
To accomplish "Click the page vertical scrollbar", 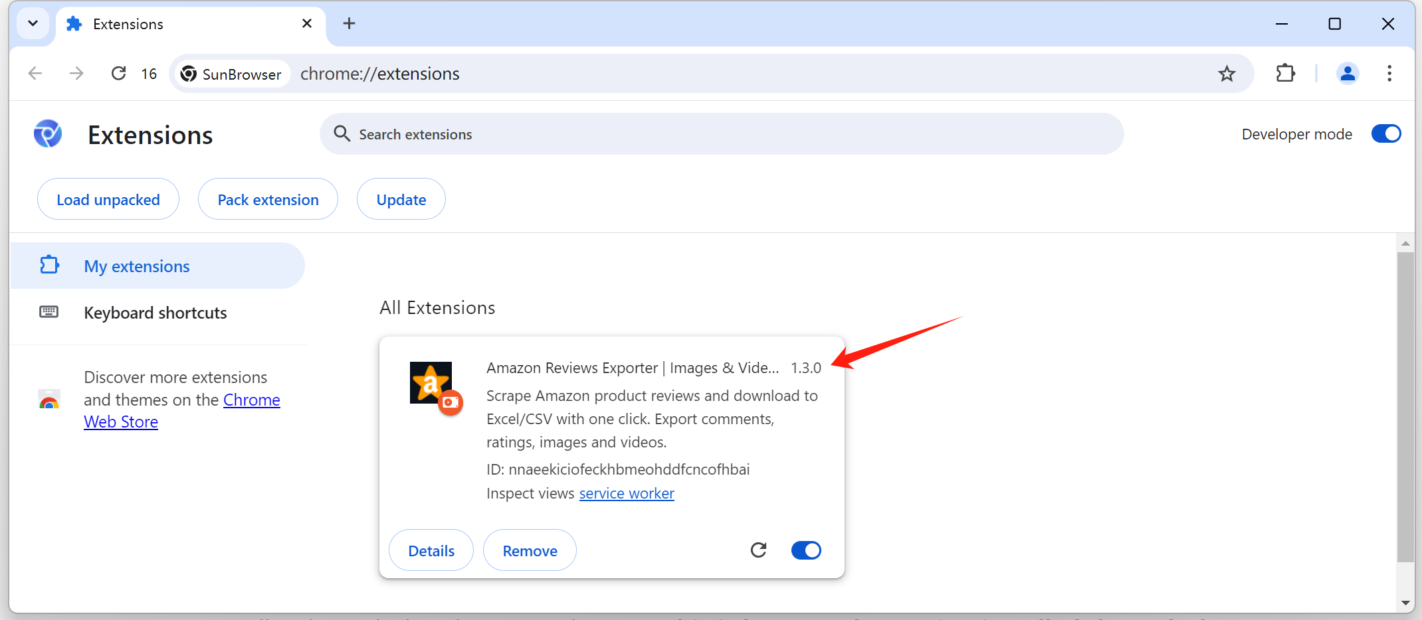I will point(1405,405).
